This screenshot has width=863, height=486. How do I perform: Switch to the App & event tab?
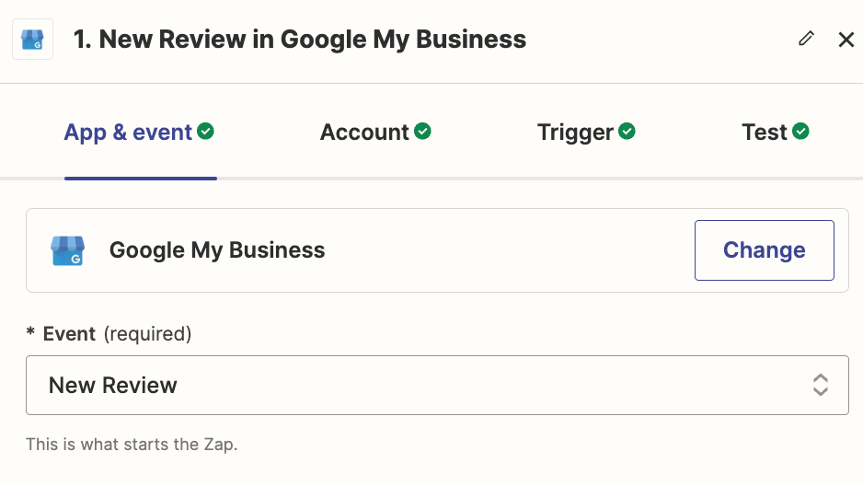(x=128, y=133)
